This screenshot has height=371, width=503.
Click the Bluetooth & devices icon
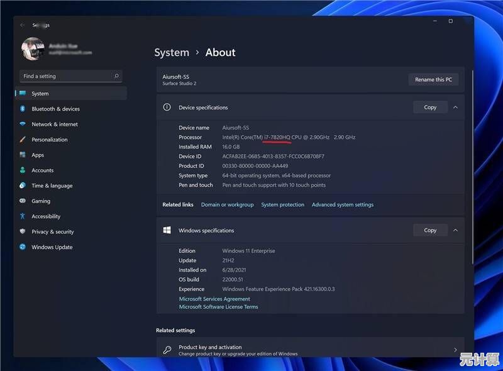23,109
